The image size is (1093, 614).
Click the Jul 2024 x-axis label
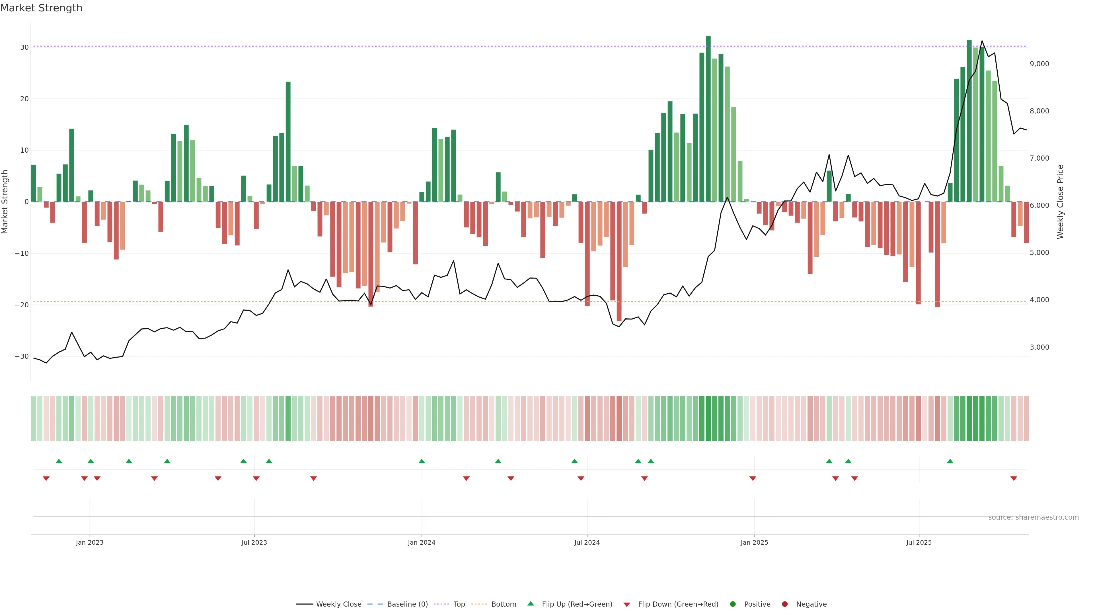[x=587, y=542]
